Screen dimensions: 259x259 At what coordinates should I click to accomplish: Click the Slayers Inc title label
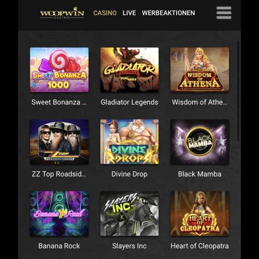pos(129,246)
